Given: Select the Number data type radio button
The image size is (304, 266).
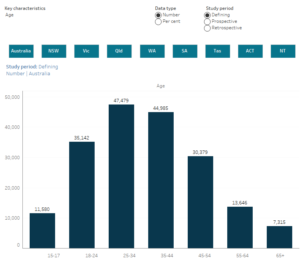Looking at the screenshot, I should [158, 15].
